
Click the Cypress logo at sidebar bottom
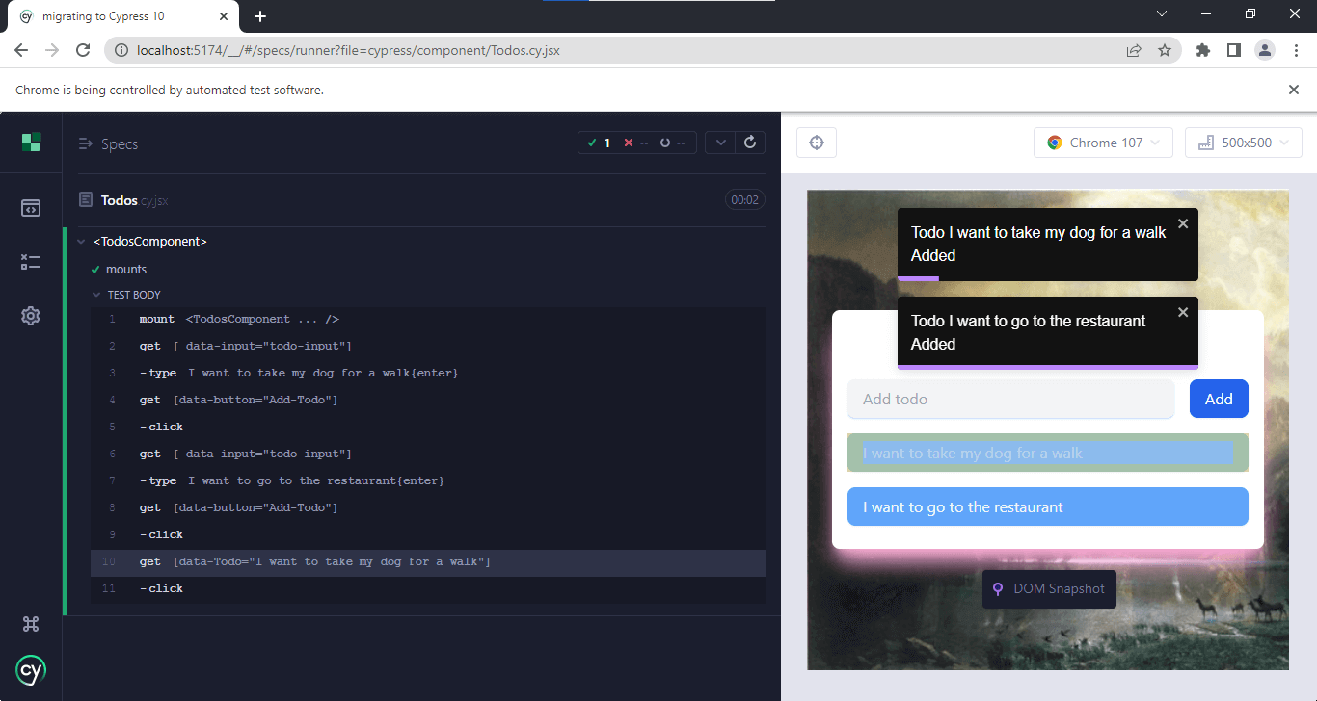point(30,670)
